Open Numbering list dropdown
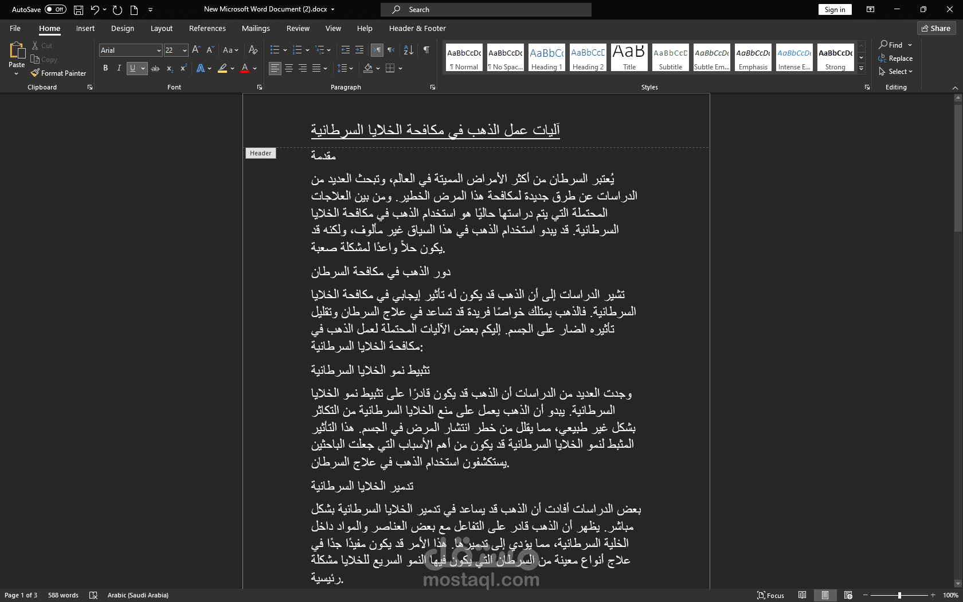The image size is (963, 602). (308, 50)
